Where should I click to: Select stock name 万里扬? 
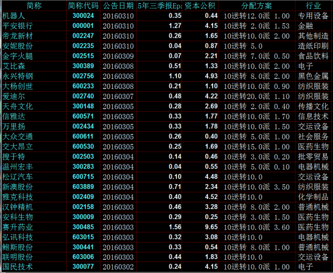point(13,126)
